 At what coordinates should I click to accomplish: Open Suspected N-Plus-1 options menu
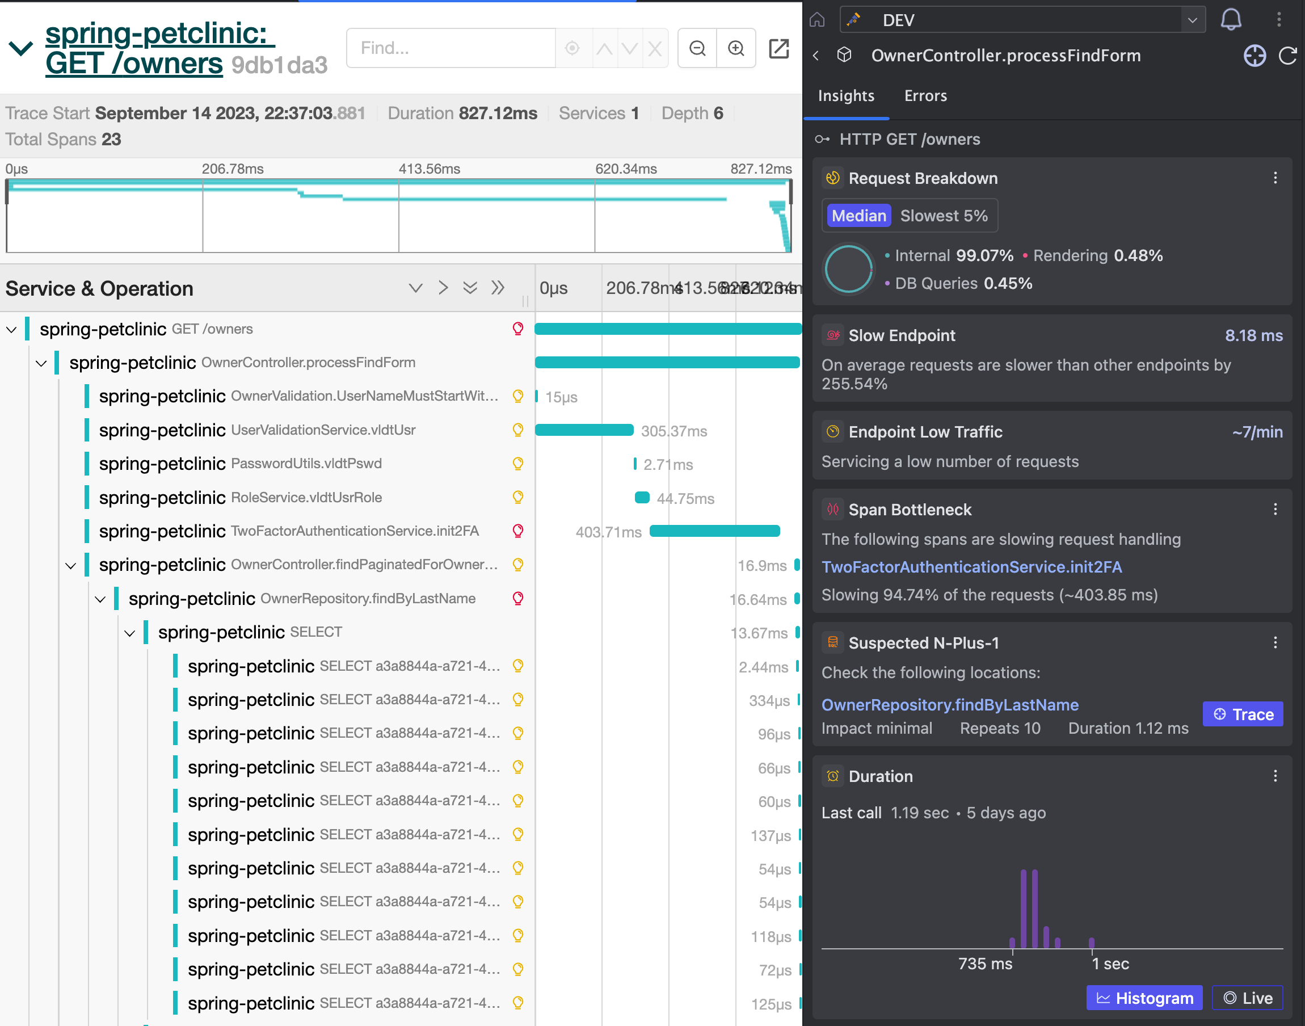1275,643
